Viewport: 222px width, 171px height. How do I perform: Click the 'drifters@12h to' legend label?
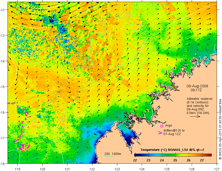tap(174, 131)
